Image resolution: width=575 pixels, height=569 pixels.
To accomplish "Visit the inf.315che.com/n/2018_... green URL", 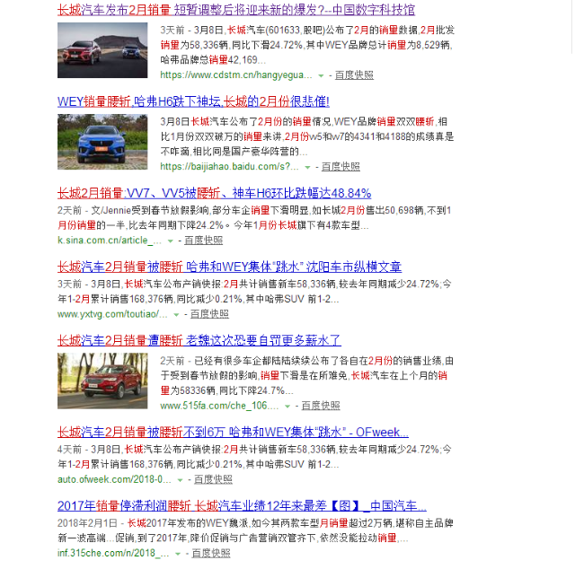I will [x=113, y=553].
